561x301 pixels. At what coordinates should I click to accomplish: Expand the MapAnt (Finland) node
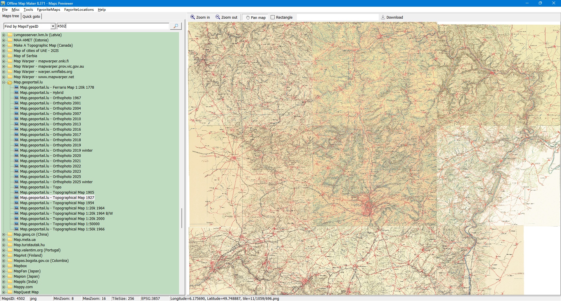(4, 256)
